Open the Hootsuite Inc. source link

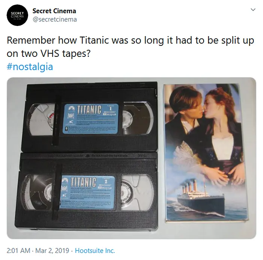[95, 251]
